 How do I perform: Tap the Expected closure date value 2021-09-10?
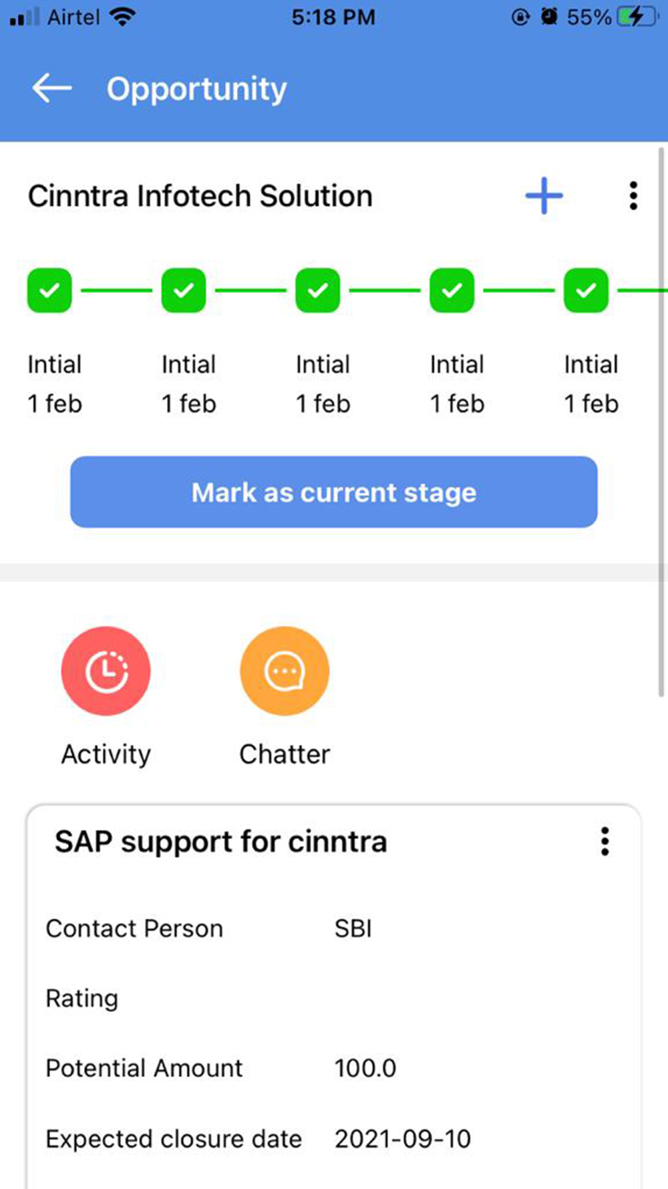tap(403, 1139)
